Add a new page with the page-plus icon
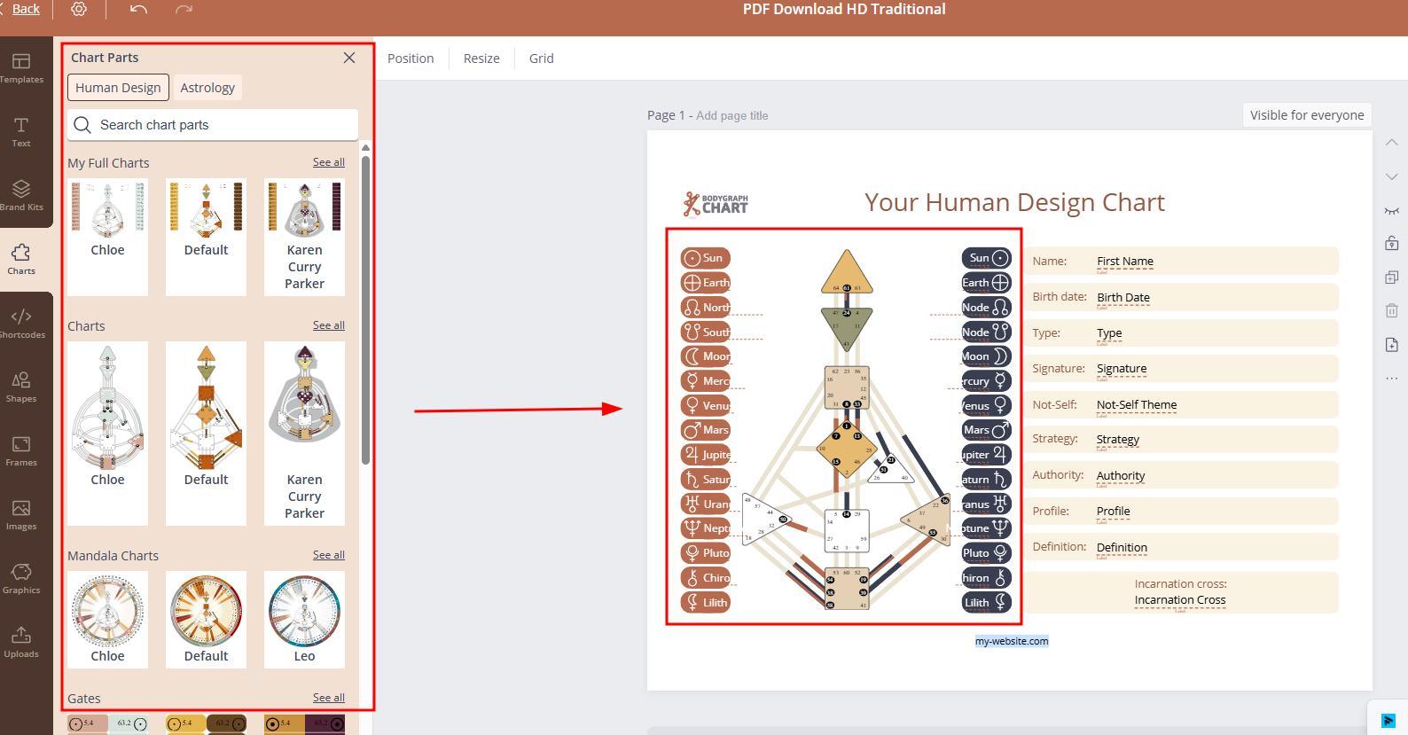Viewport: 1408px width, 735px height. 1391,344
